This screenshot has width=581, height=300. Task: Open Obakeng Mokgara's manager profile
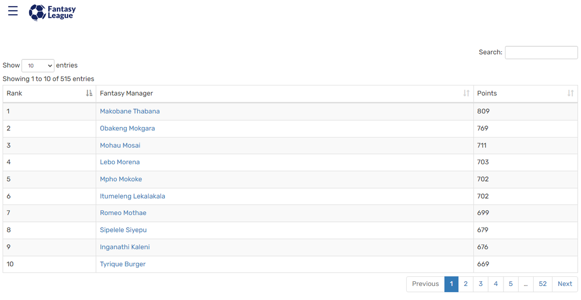pyautogui.click(x=127, y=129)
